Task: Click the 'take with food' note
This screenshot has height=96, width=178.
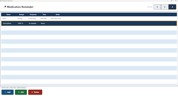Action: 56,19
